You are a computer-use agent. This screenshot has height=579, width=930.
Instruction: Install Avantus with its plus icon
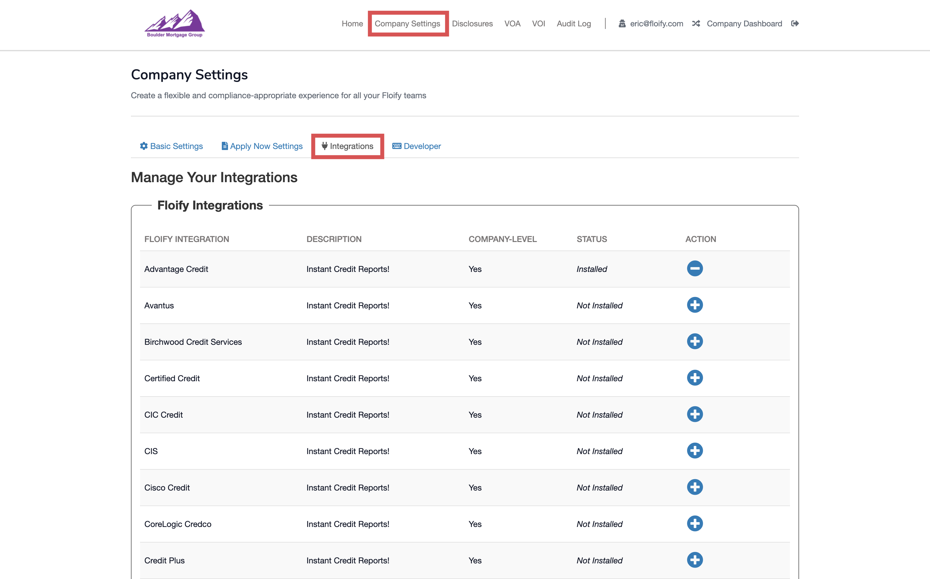pos(695,305)
